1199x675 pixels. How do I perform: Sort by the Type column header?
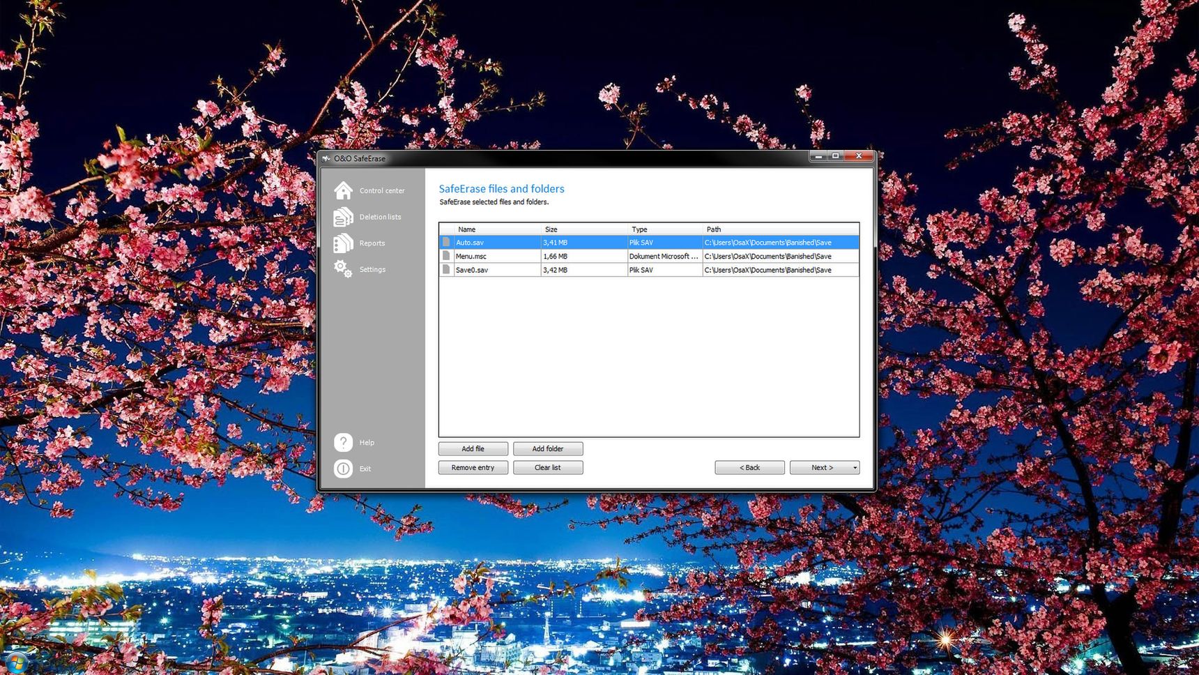665,229
